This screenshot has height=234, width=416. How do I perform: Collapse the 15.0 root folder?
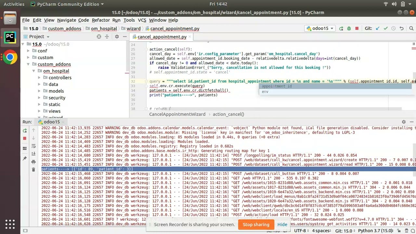[x=23, y=44]
